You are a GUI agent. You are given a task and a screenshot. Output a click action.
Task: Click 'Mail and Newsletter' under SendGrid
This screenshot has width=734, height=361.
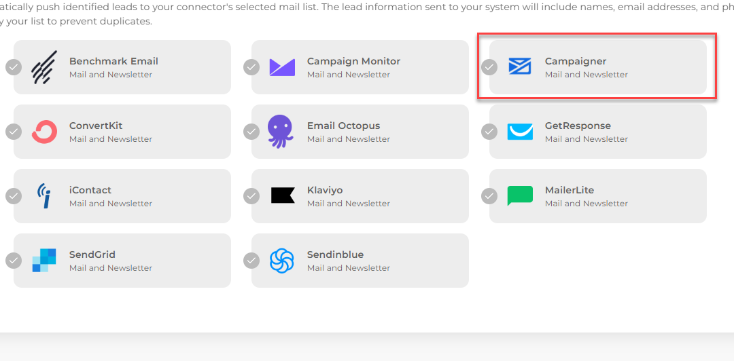[111, 269]
